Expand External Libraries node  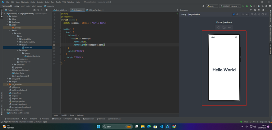click(x=5, y=110)
